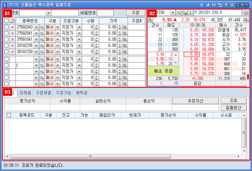Open item search magnifier for row 37561041
The height and width of the screenshot is (171, 252).
coord(41,39)
